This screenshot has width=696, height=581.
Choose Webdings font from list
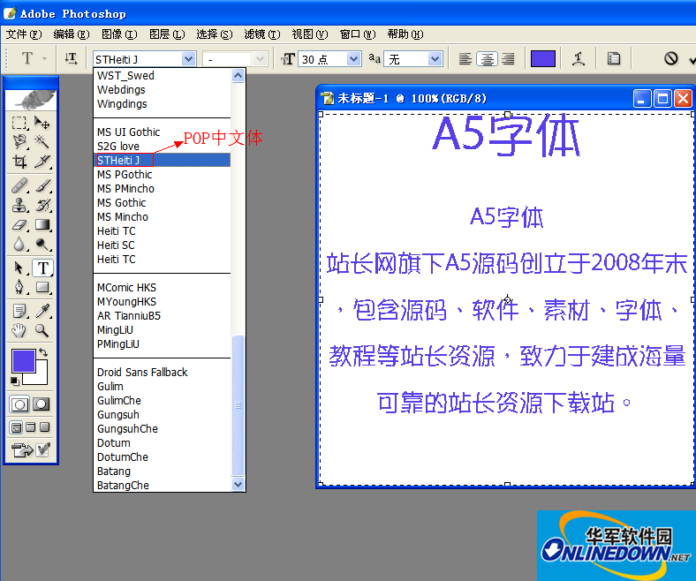[163, 90]
